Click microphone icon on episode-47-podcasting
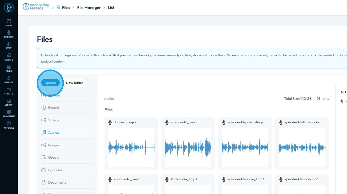Image resolution: width=347 pixels, height=194 pixels. click(224, 123)
